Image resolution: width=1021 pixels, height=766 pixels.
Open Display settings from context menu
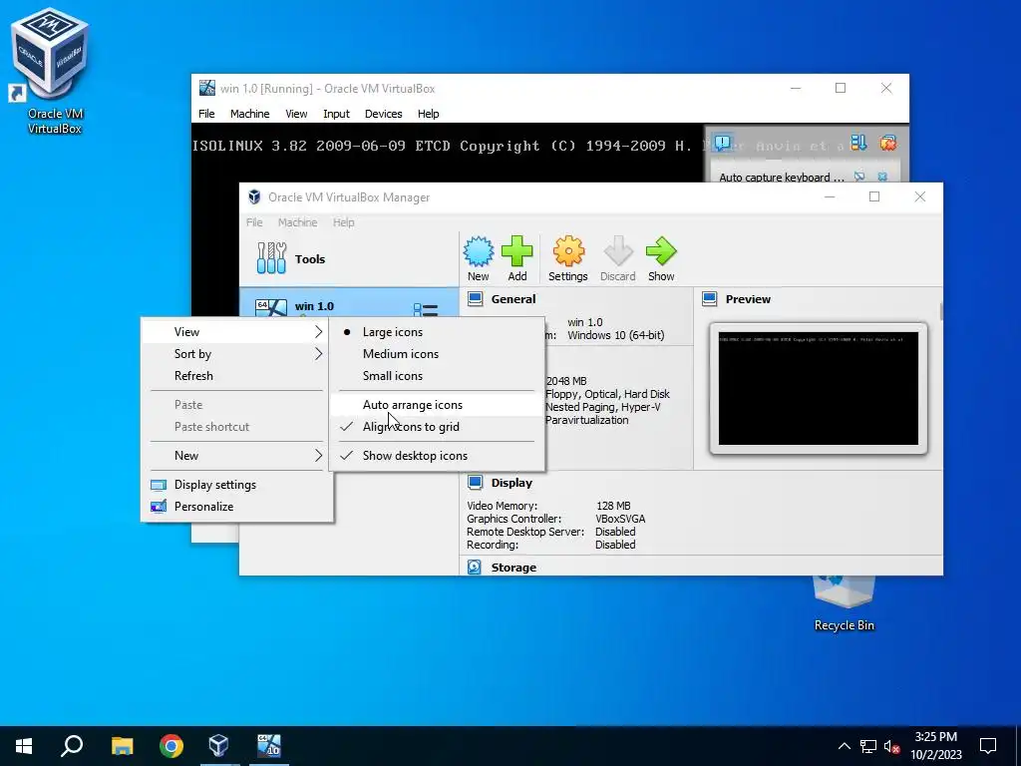pos(237,484)
